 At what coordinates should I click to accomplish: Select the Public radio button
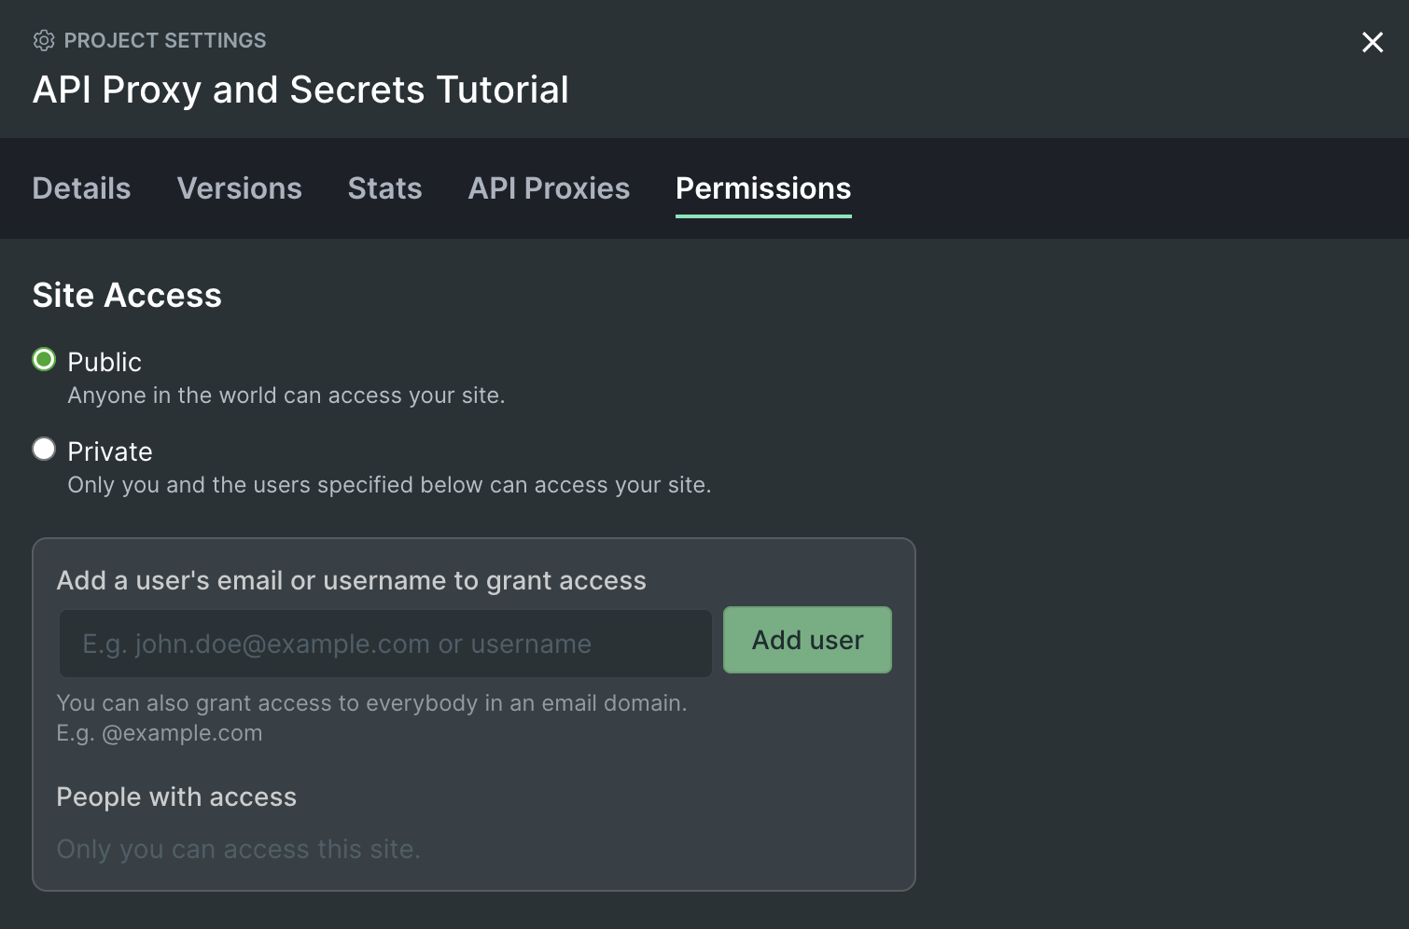click(x=44, y=360)
